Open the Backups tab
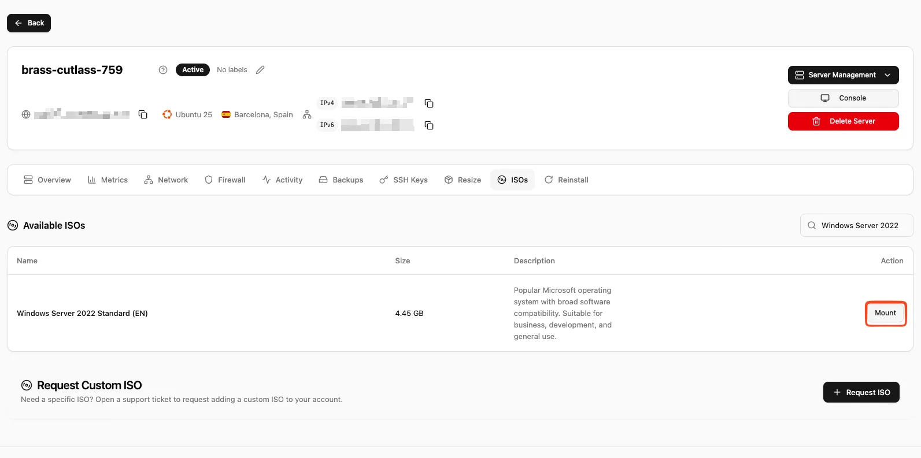 coord(341,180)
